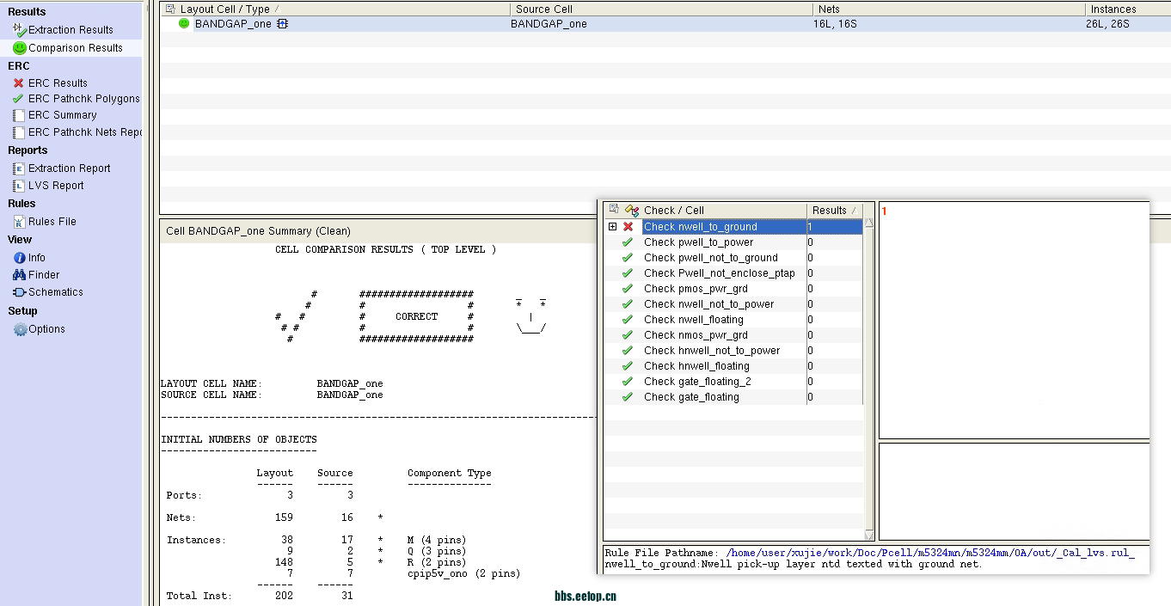1171x606 pixels.
Task: Click the red X icon of Check nwell_to_ground
Action: [x=628, y=227]
